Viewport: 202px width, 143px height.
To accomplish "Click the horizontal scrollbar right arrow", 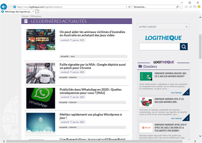I will [195, 141].
